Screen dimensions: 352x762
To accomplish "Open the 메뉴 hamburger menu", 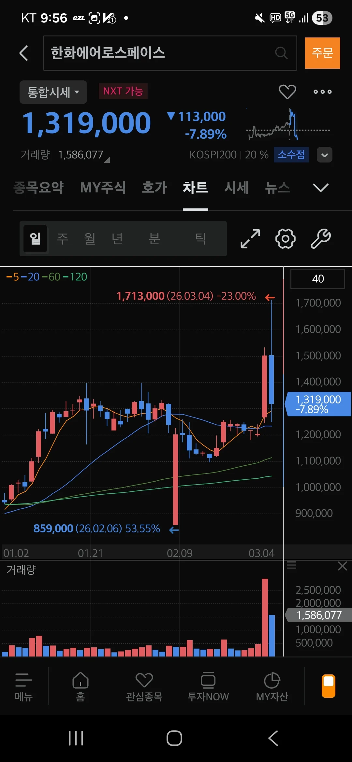I will (24, 687).
